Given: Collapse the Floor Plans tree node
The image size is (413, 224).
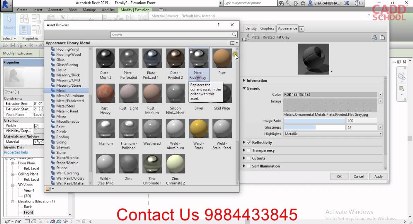Looking at the screenshot, I should tap(12, 163).
